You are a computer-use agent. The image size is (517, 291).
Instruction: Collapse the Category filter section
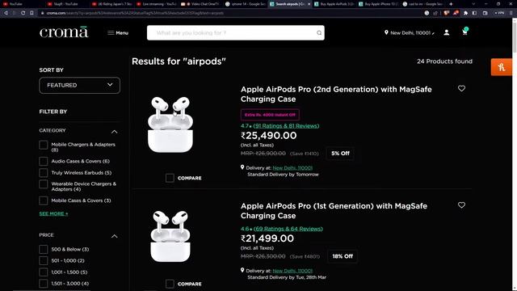pos(114,131)
